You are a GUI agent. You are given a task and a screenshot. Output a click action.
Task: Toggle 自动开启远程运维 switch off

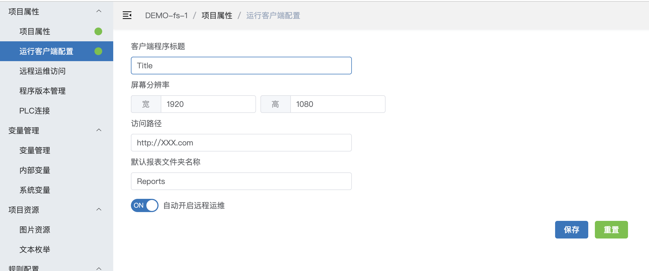(x=144, y=205)
